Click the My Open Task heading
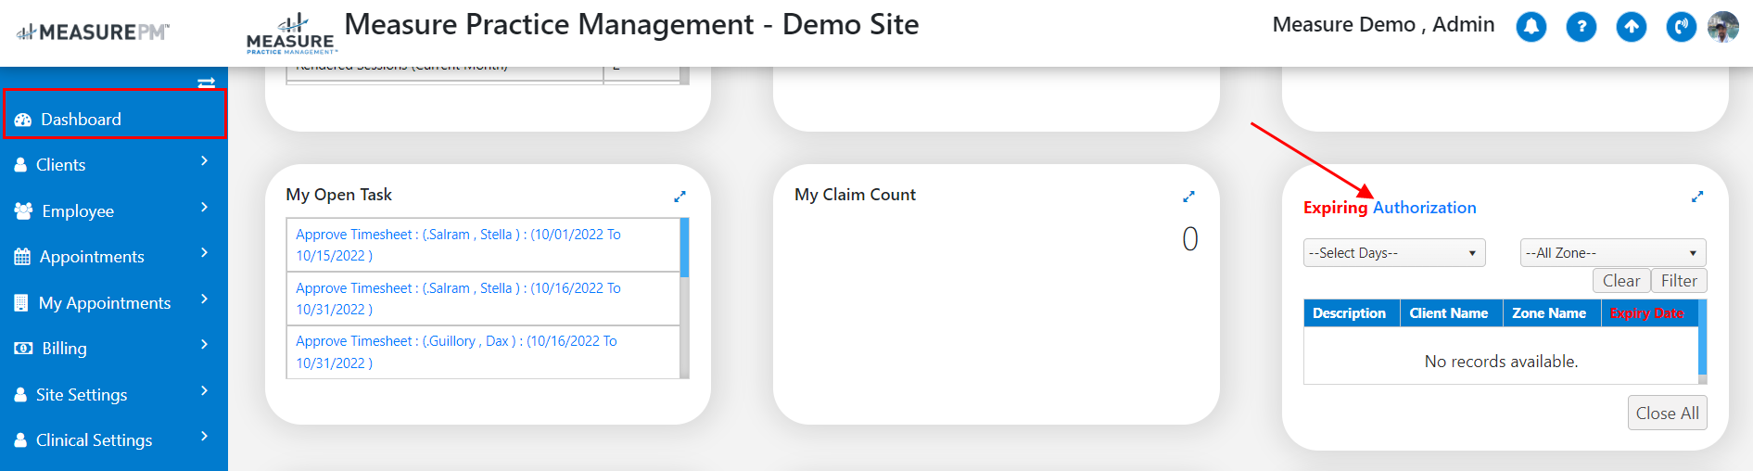Viewport: 1753px width, 471px height. [338, 195]
